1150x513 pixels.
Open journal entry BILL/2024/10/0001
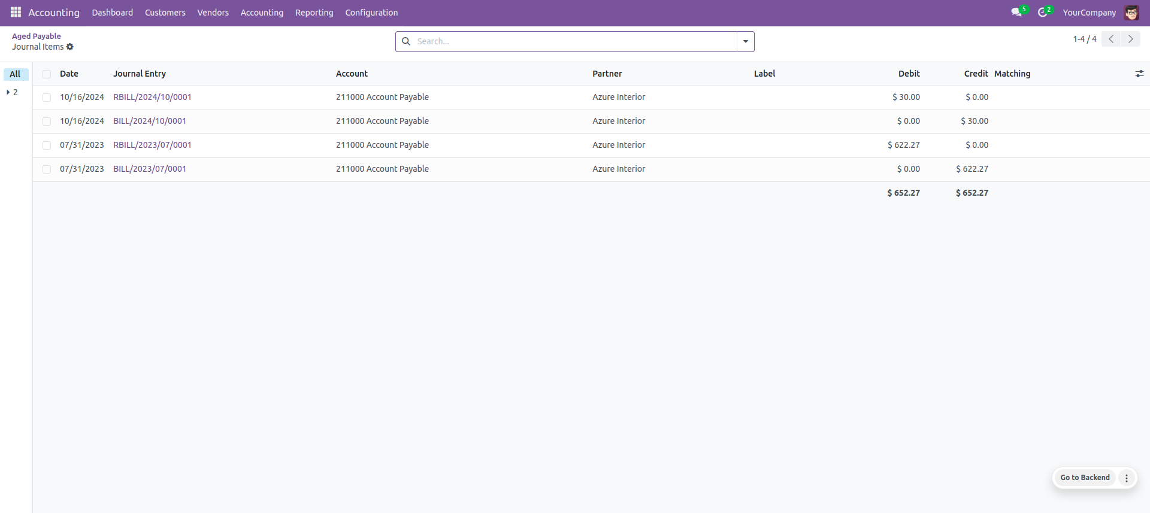150,121
